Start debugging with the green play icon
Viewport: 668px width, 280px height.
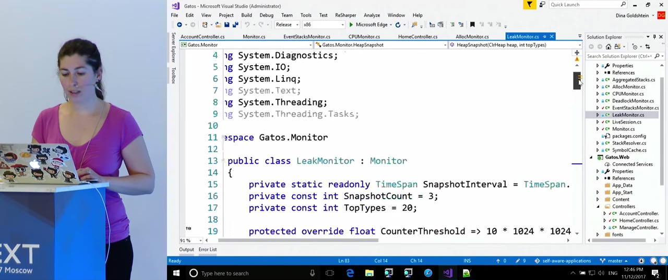[351, 25]
